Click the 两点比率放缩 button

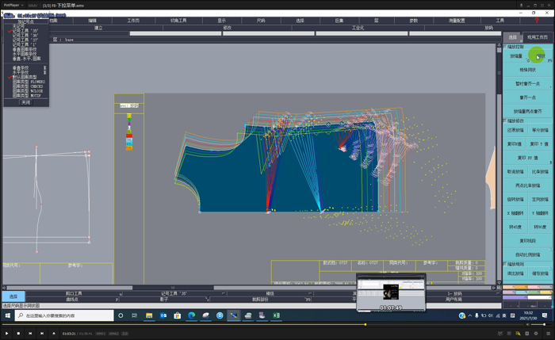click(x=527, y=185)
